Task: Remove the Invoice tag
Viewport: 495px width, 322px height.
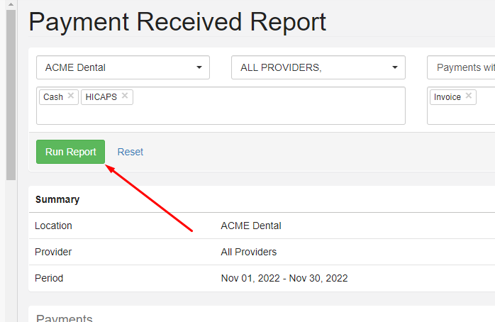Action: (469, 96)
